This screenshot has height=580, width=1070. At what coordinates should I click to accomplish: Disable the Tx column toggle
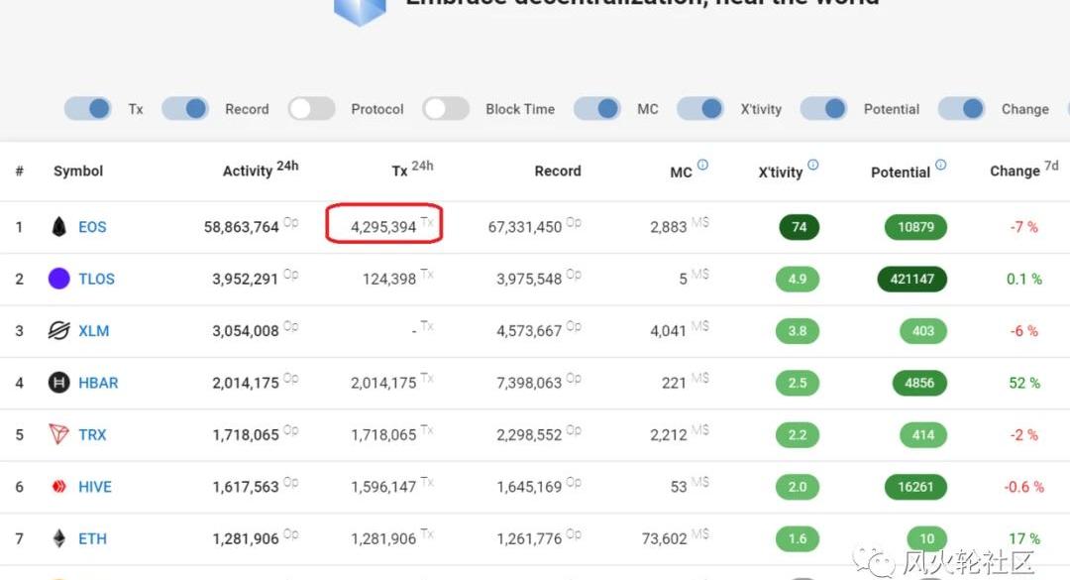click(88, 109)
